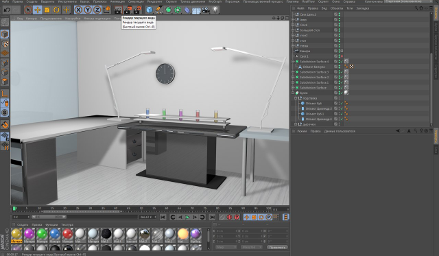Toggle visibility dots of lamp object

[340, 20]
